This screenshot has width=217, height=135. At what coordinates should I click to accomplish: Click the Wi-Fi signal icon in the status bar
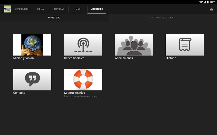(x=201, y=2)
